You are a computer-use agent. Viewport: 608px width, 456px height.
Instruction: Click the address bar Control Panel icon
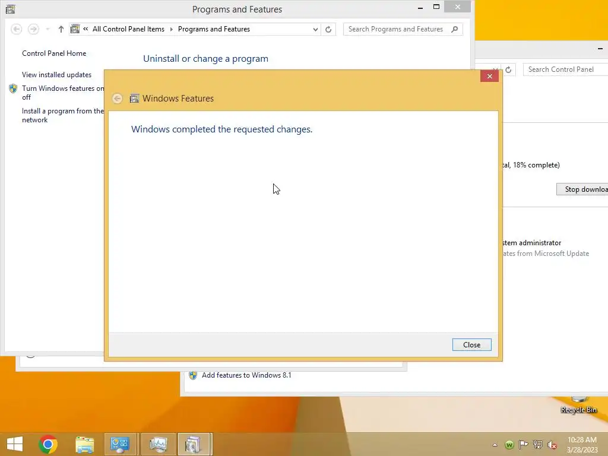pyautogui.click(x=75, y=29)
